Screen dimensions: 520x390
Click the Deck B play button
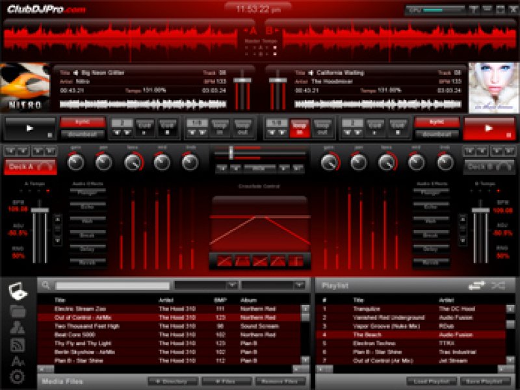(x=489, y=128)
